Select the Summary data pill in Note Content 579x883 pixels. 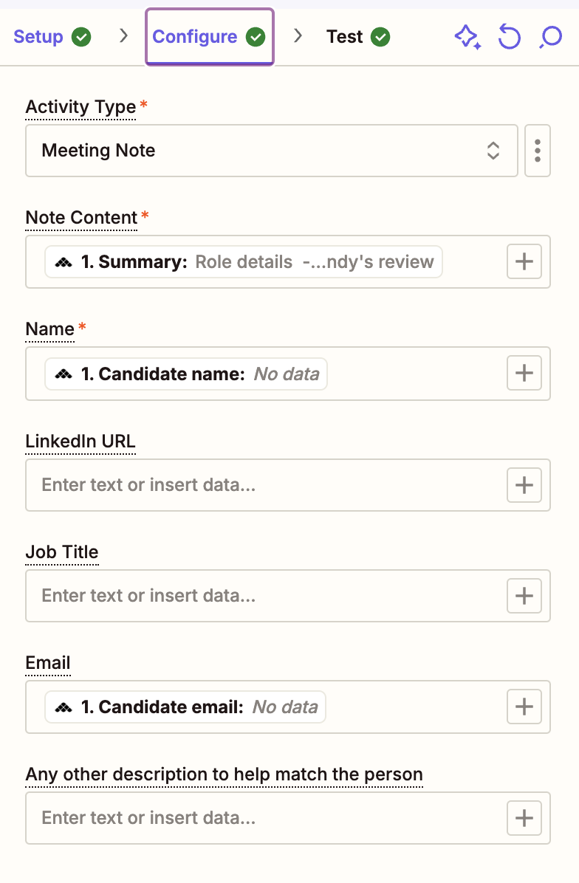(x=244, y=262)
